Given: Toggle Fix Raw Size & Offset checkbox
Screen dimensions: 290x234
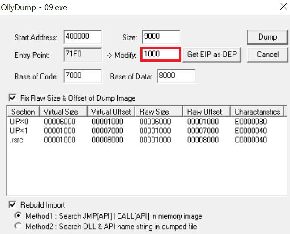Looking at the screenshot, I should tap(13, 98).
